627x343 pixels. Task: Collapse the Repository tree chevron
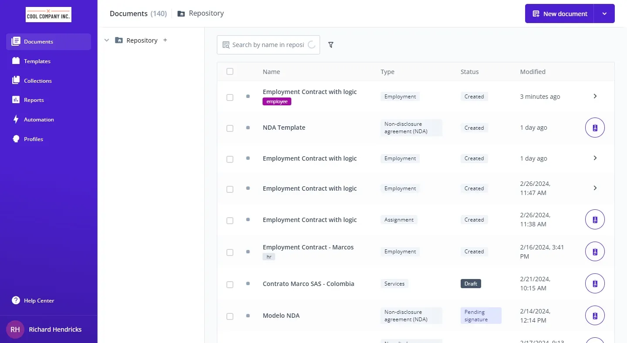pyautogui.click(x=107, y=40)
